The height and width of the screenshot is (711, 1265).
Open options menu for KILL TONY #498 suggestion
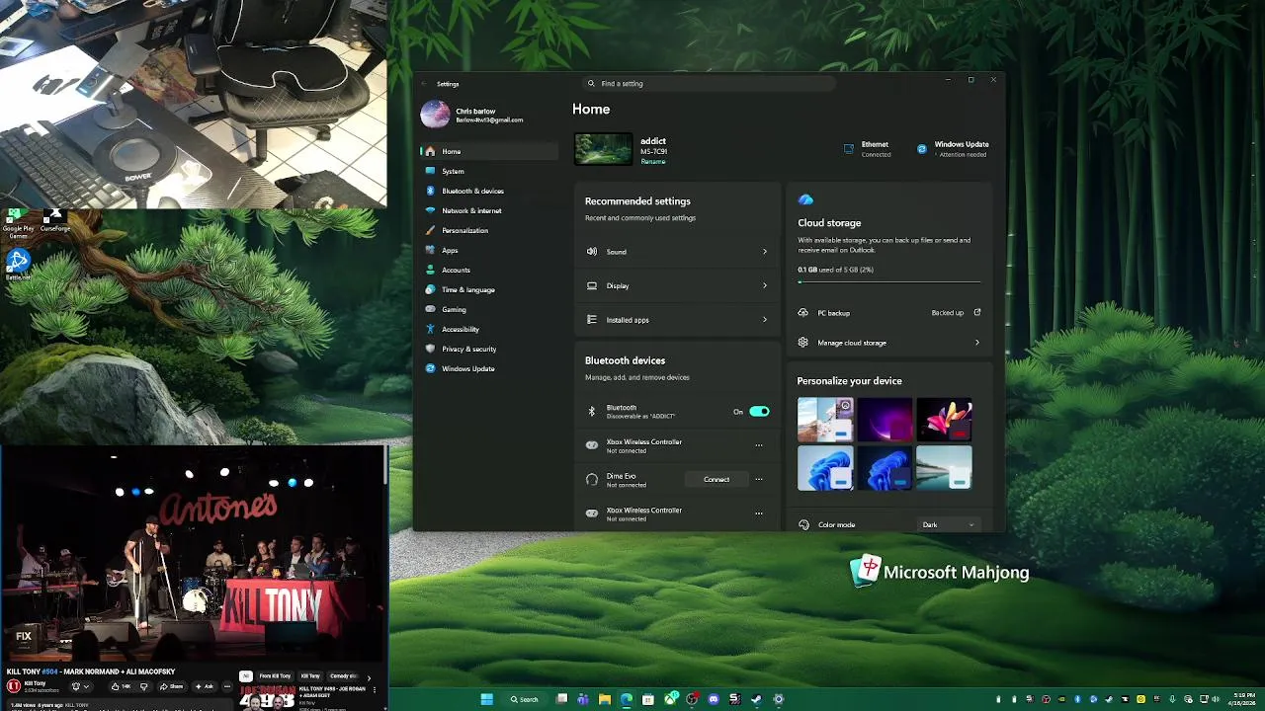tap(374, 690)
